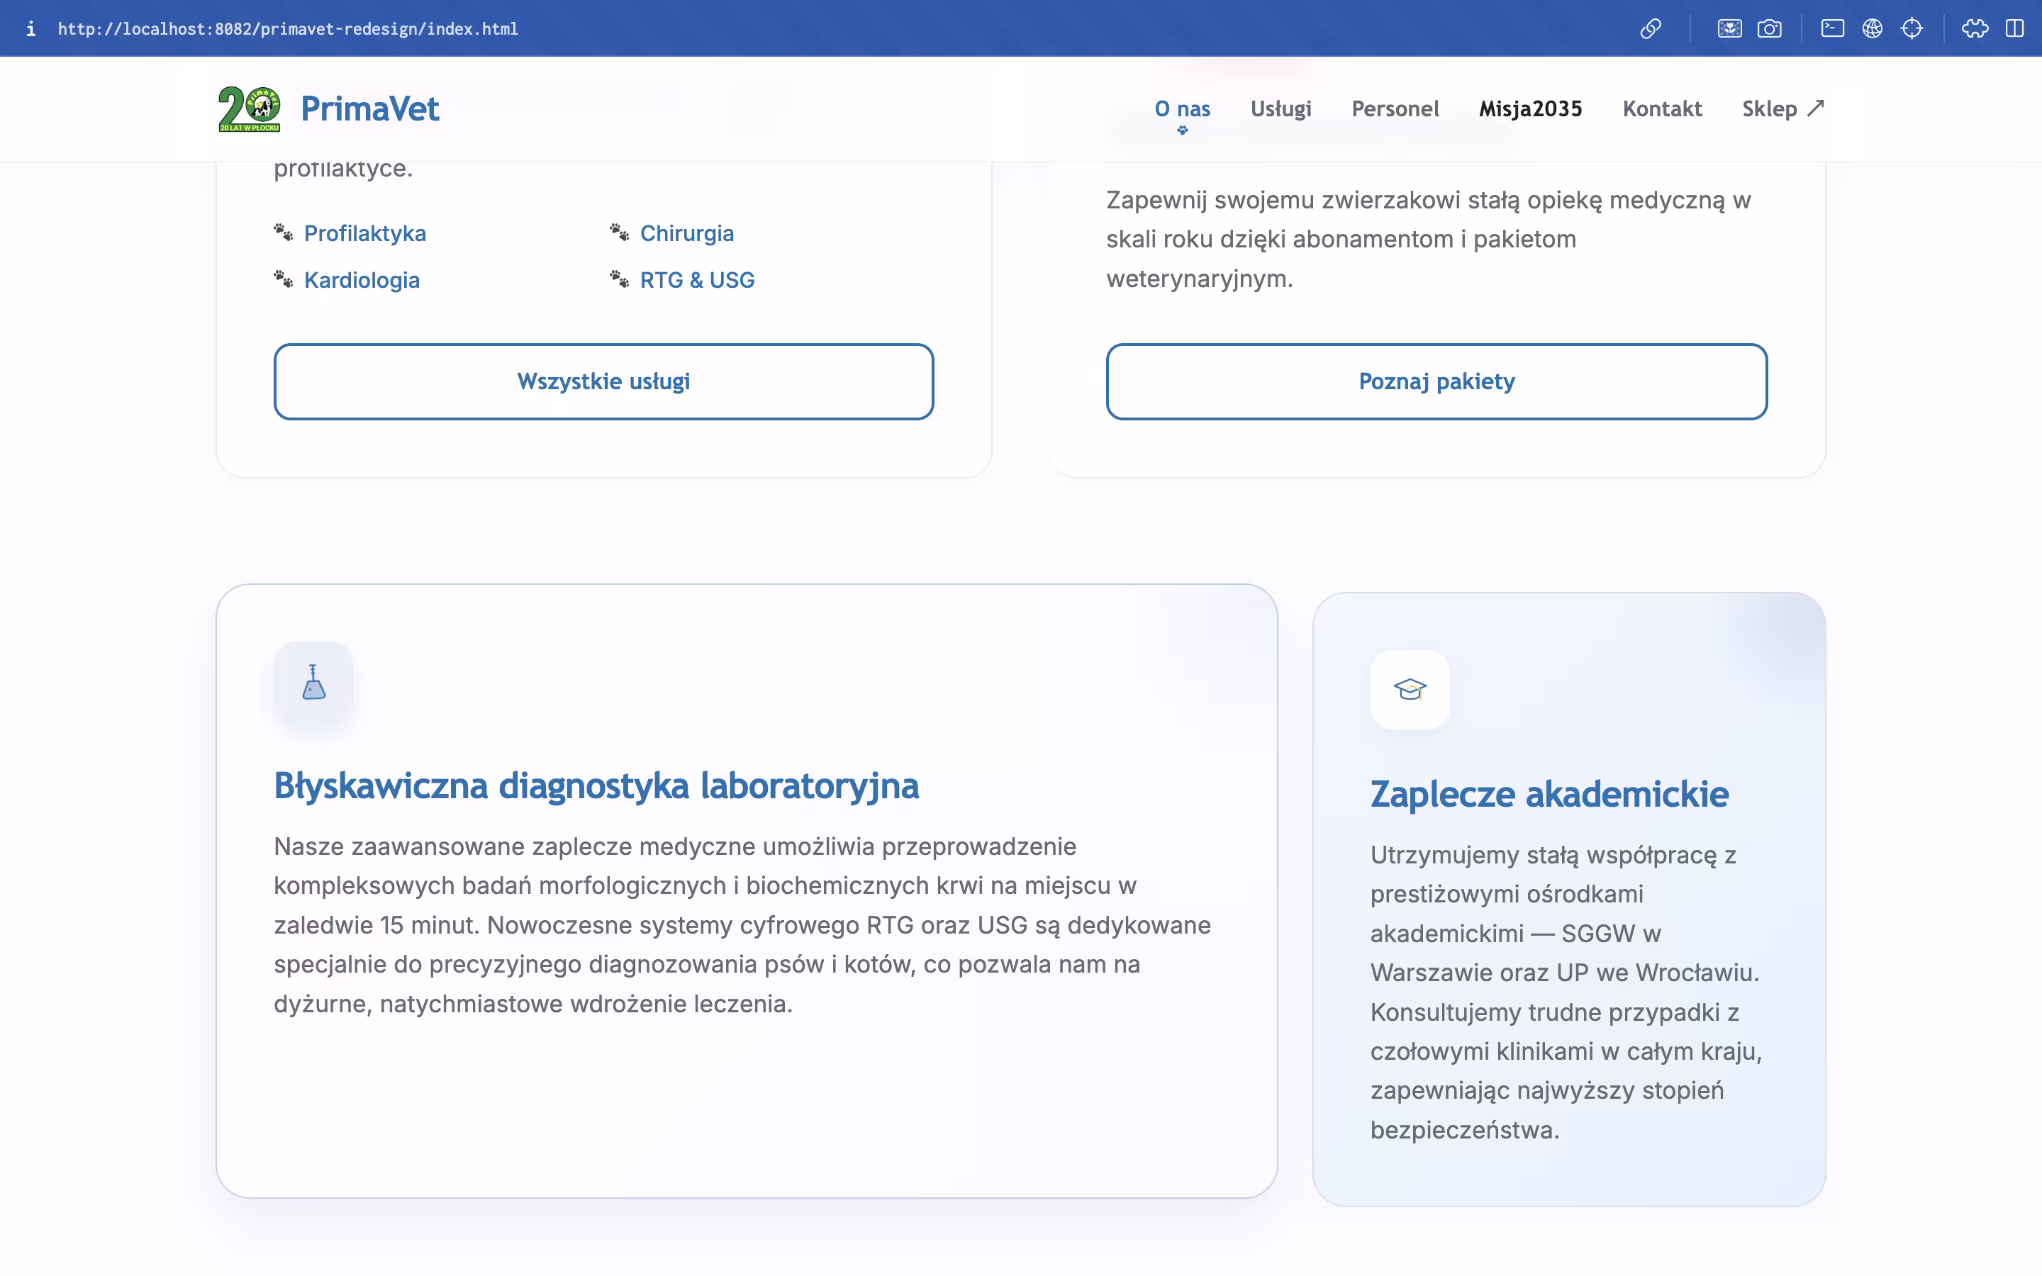Open the Usługi menu item
This screenshot has height=1276, width=2042.
(x=1281, y=109)
